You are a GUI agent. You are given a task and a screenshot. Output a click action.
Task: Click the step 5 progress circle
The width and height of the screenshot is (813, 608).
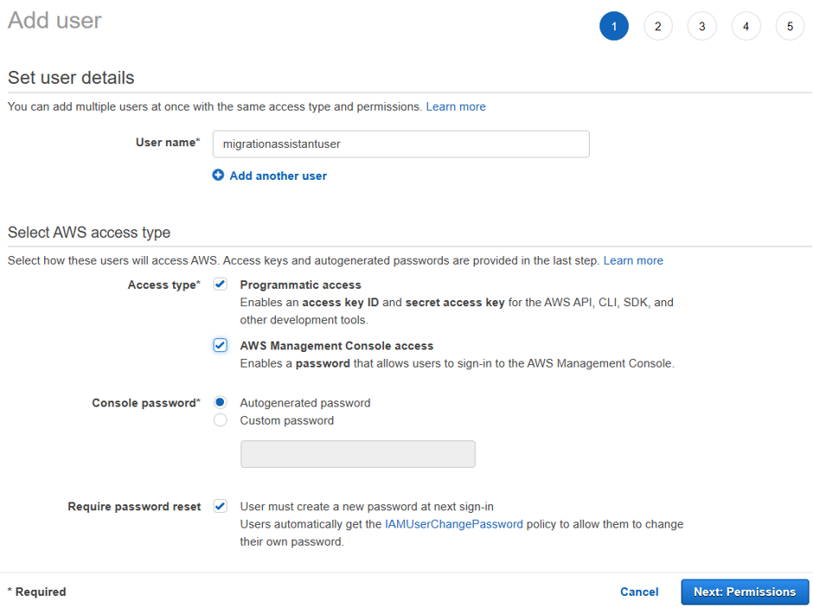790,26
